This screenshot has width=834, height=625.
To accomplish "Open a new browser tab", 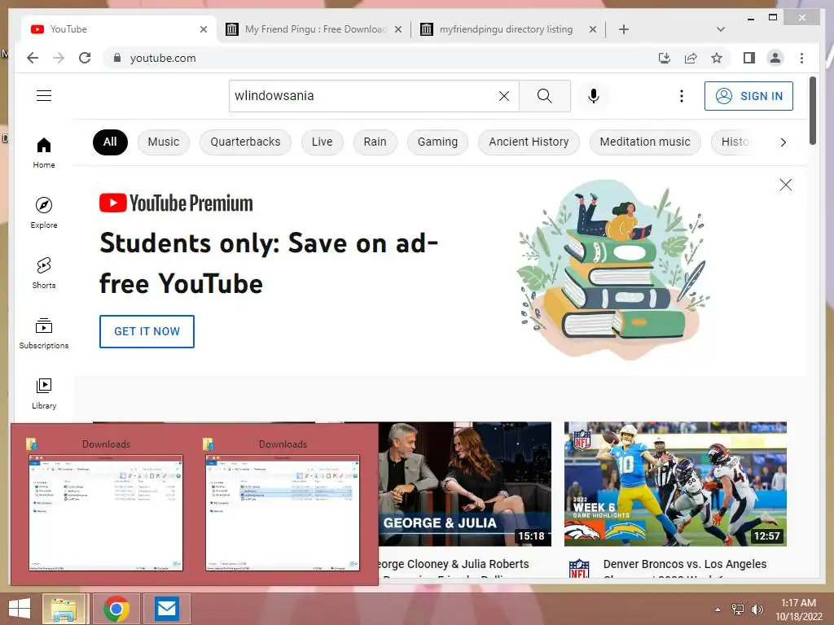I will 624,29.
